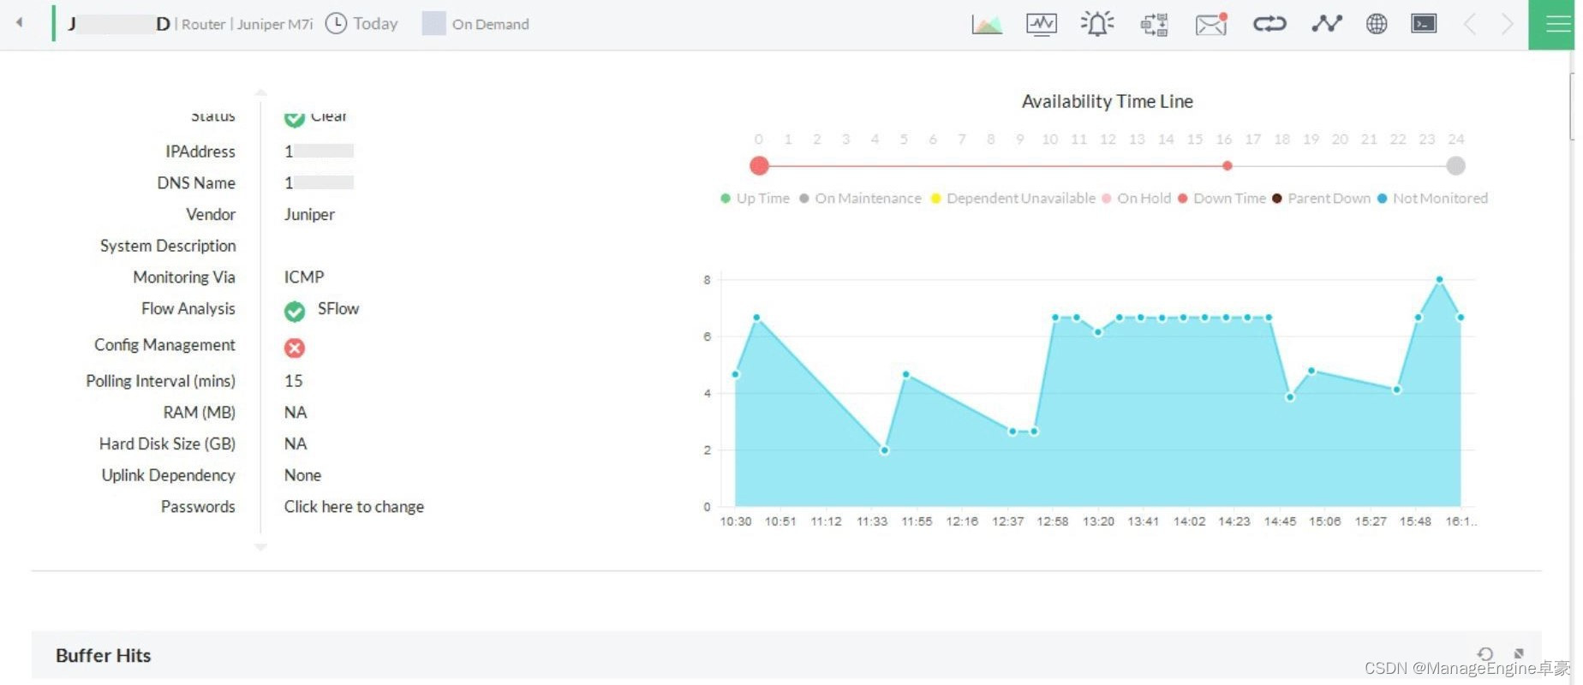The height and width of the screenshot is (685, 1583).
Task: Click the RAM (MB) label
Action: (x=200, y=413)
